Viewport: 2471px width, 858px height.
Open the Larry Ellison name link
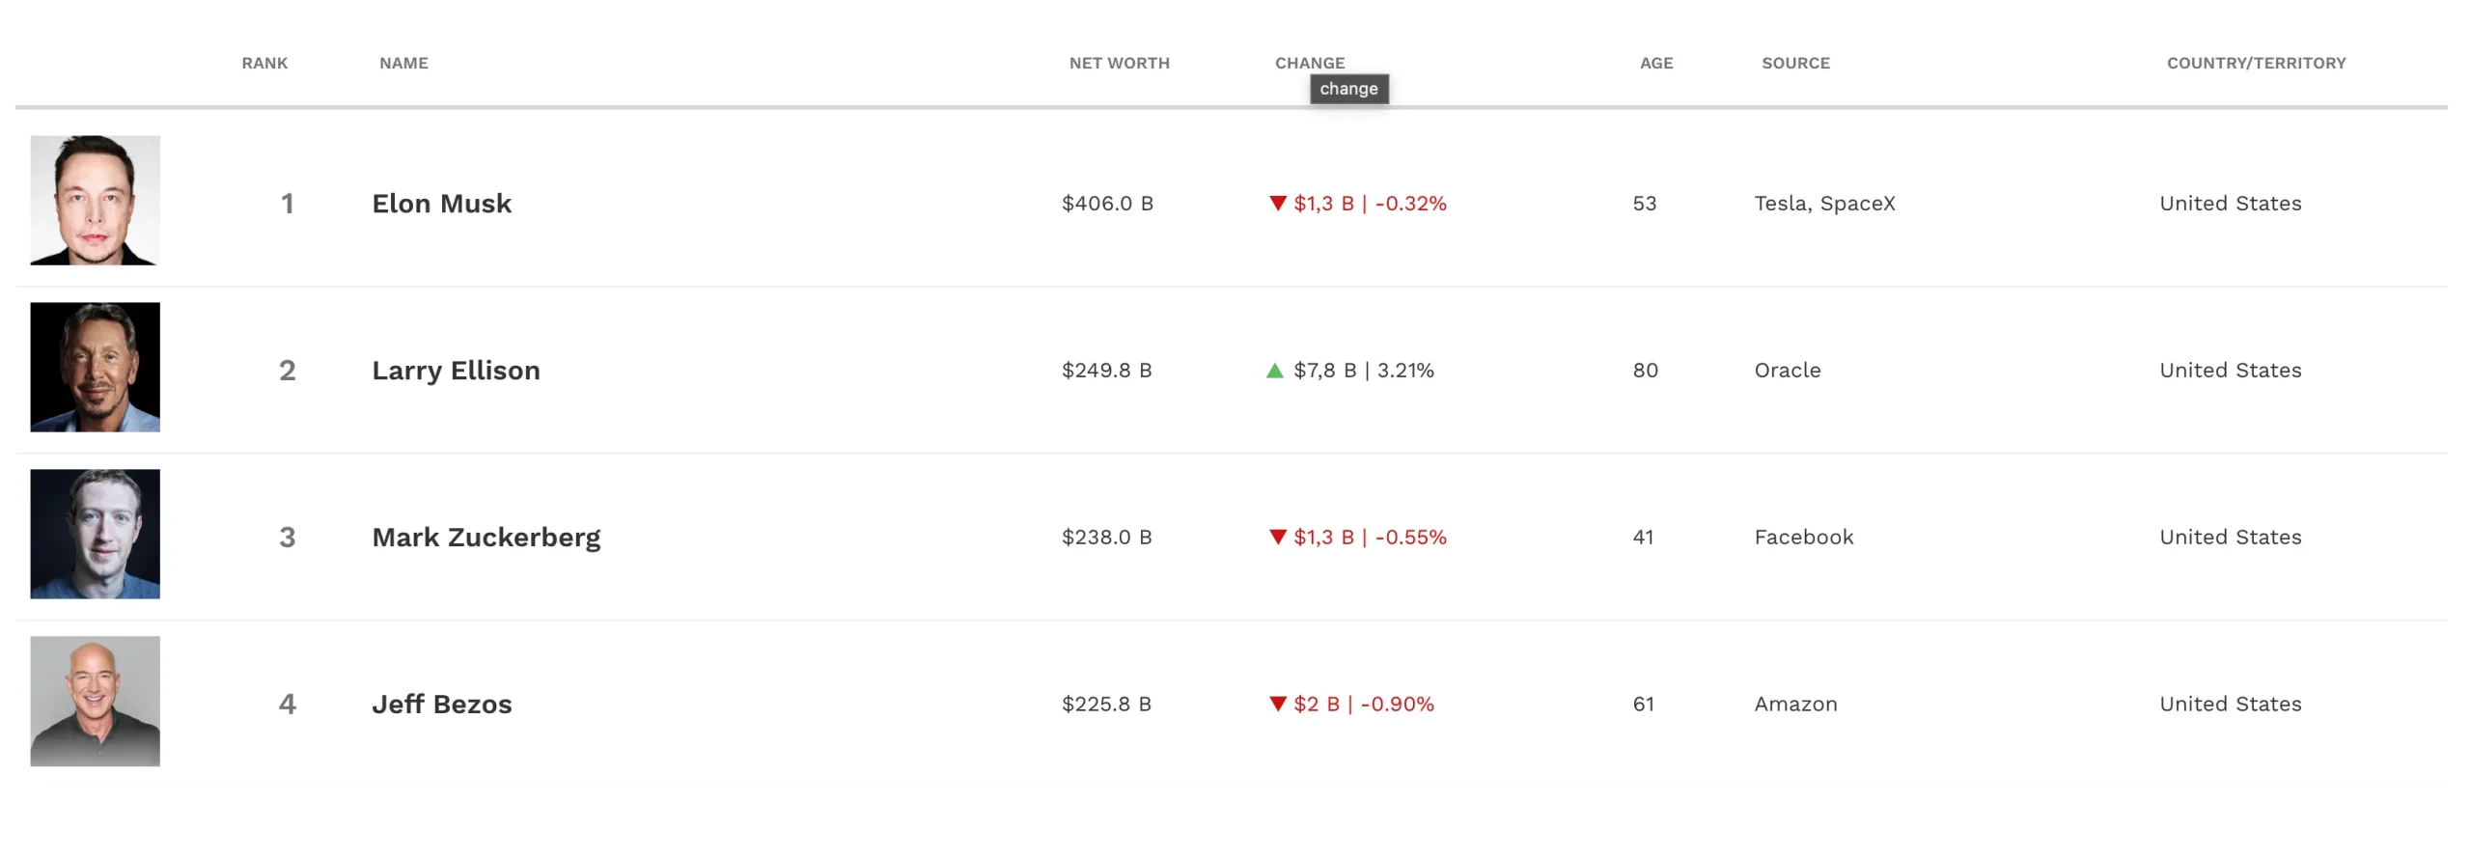(456, 371)
